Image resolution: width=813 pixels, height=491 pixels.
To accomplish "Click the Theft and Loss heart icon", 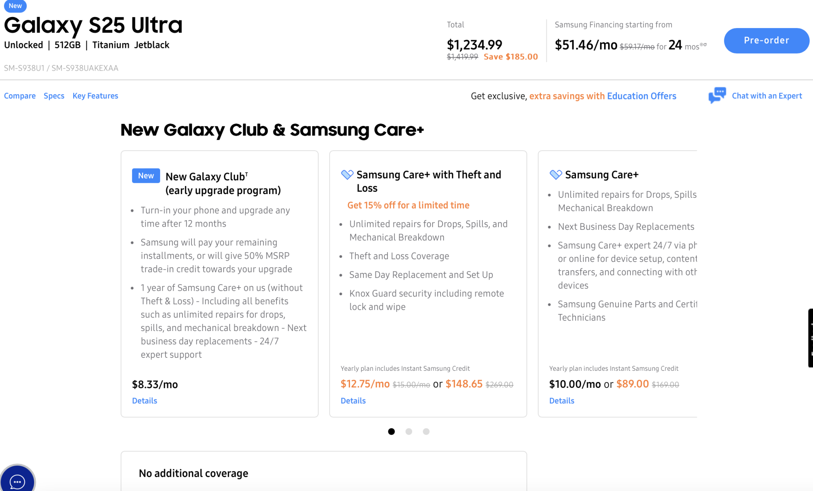I will pos(347,175).
